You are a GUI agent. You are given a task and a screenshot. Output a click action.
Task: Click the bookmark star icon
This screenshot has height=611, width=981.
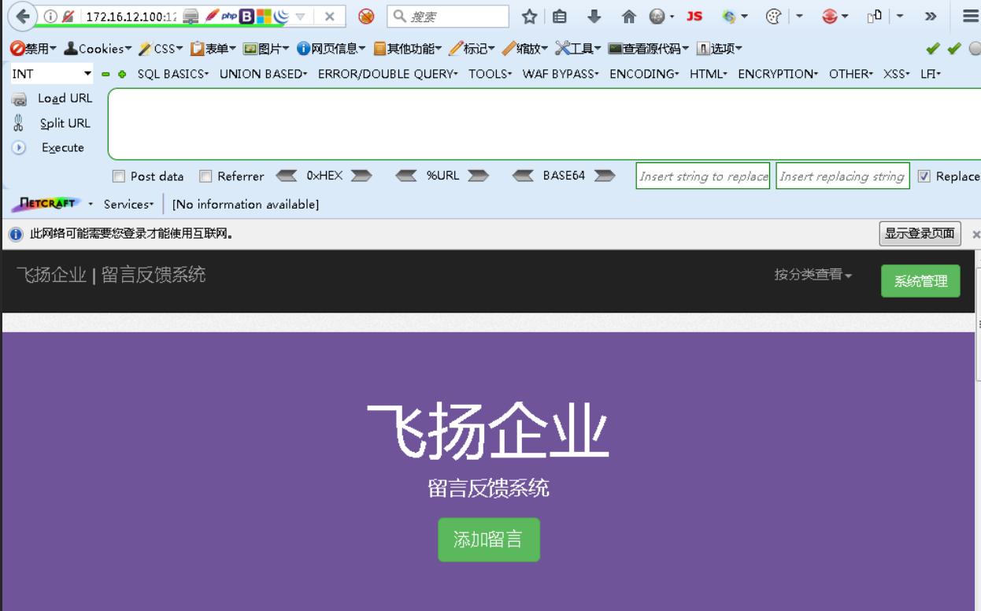tap(529, 17)
